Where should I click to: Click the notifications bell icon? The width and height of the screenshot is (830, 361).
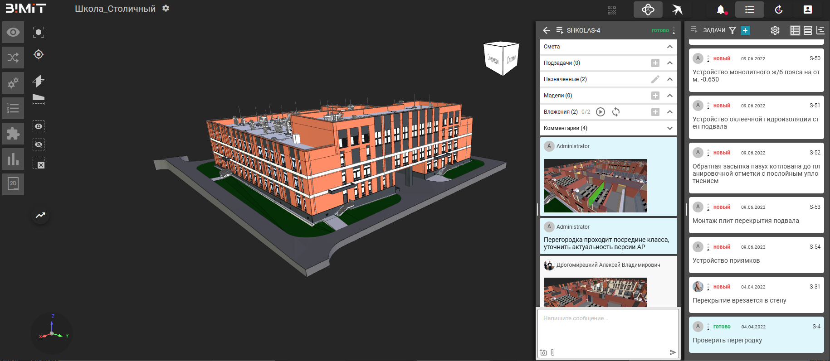click(x=720, y=10)
